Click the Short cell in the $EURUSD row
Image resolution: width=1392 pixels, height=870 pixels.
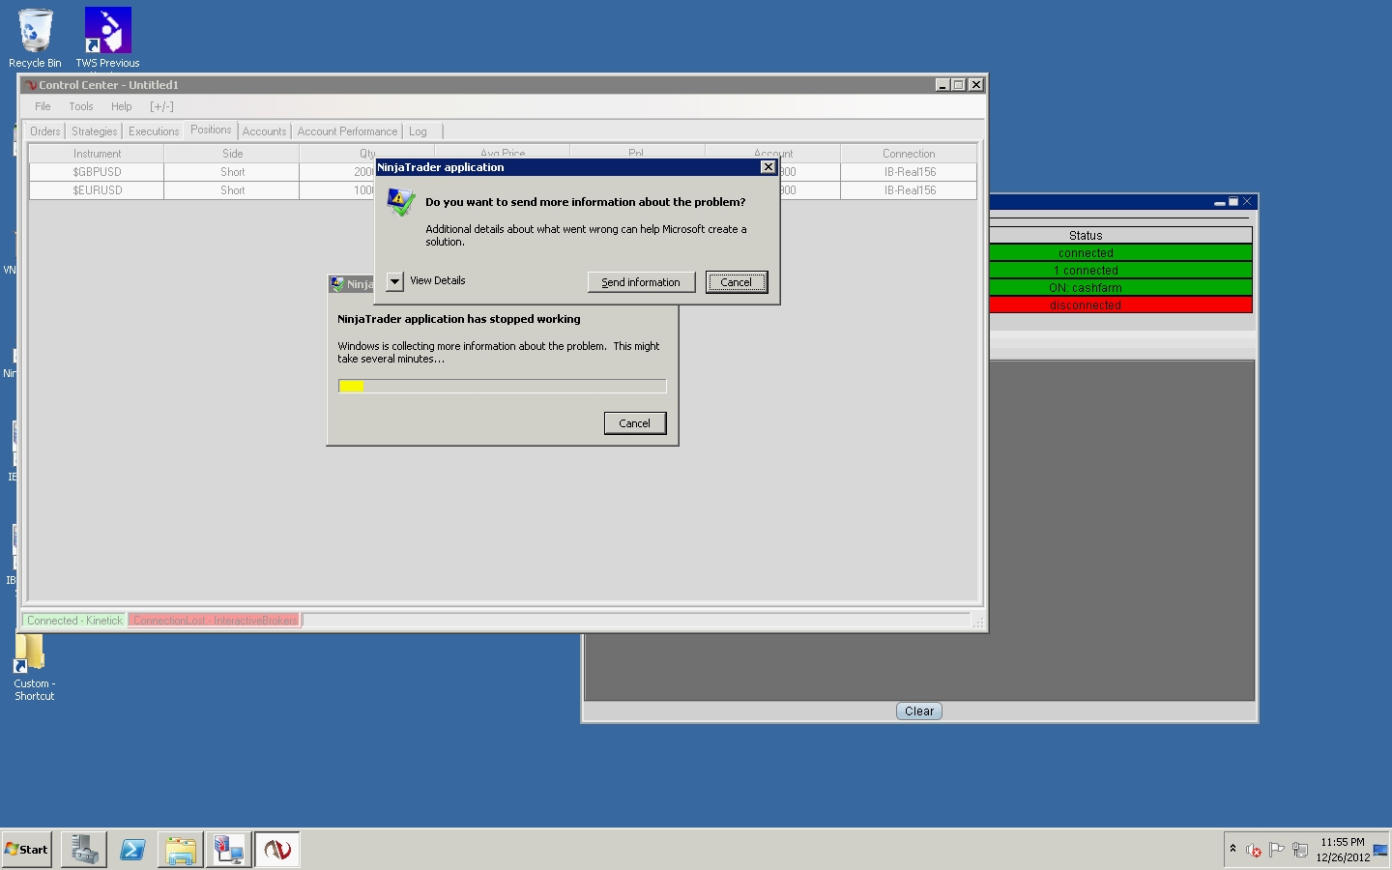coord(232,190)
